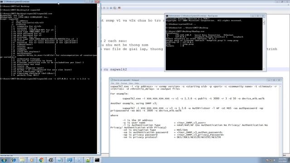Open File menu in Notepad
Viewport: 290px width, 163px height.
tap(112, 83)
